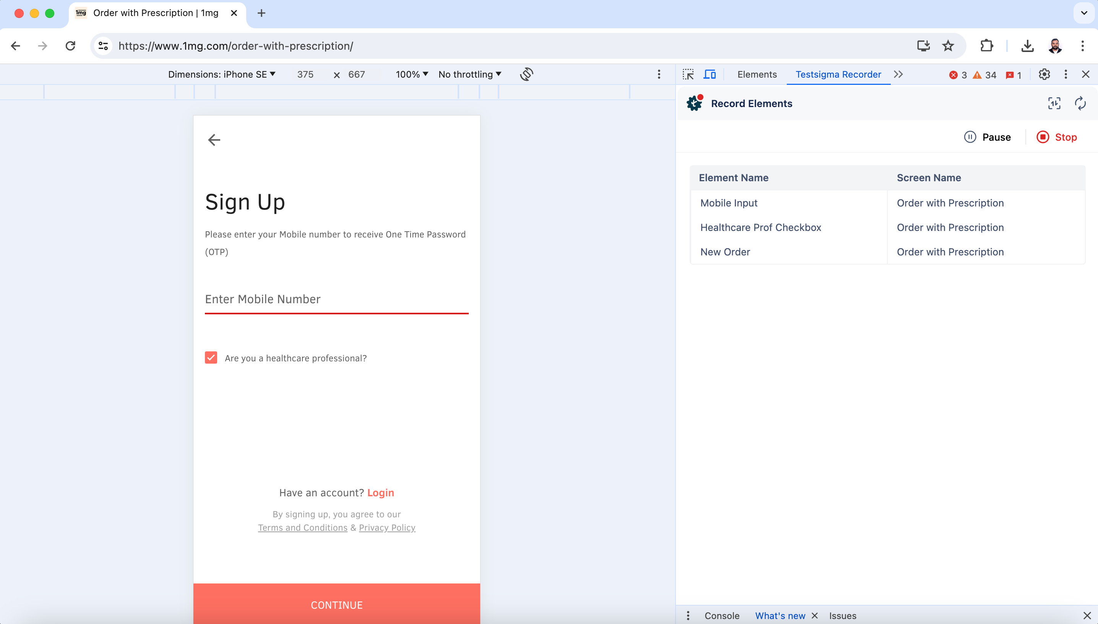1098x624 pixels.
Task: Bookmark this page with the star icon
Action: click(948, 46)
